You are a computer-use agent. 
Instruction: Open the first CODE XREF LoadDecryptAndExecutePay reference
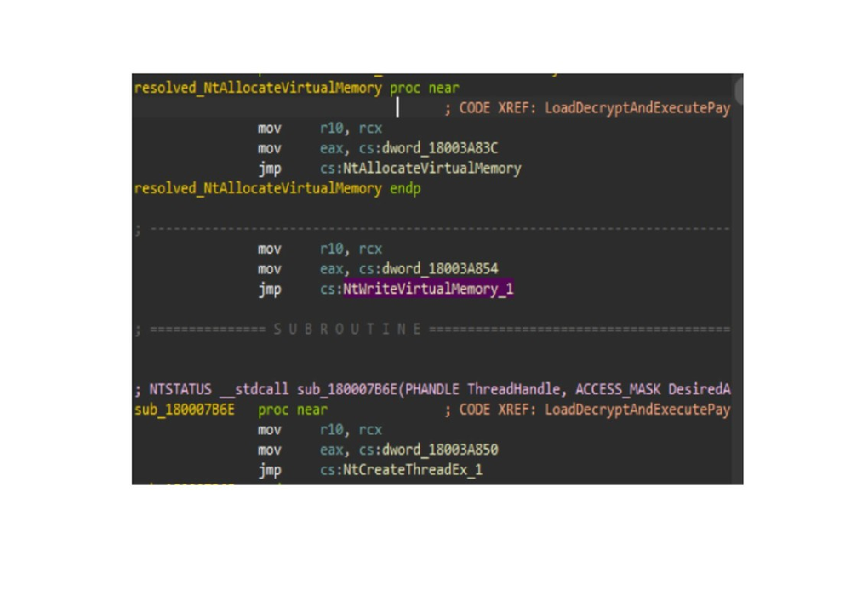(x=587, y=108)
